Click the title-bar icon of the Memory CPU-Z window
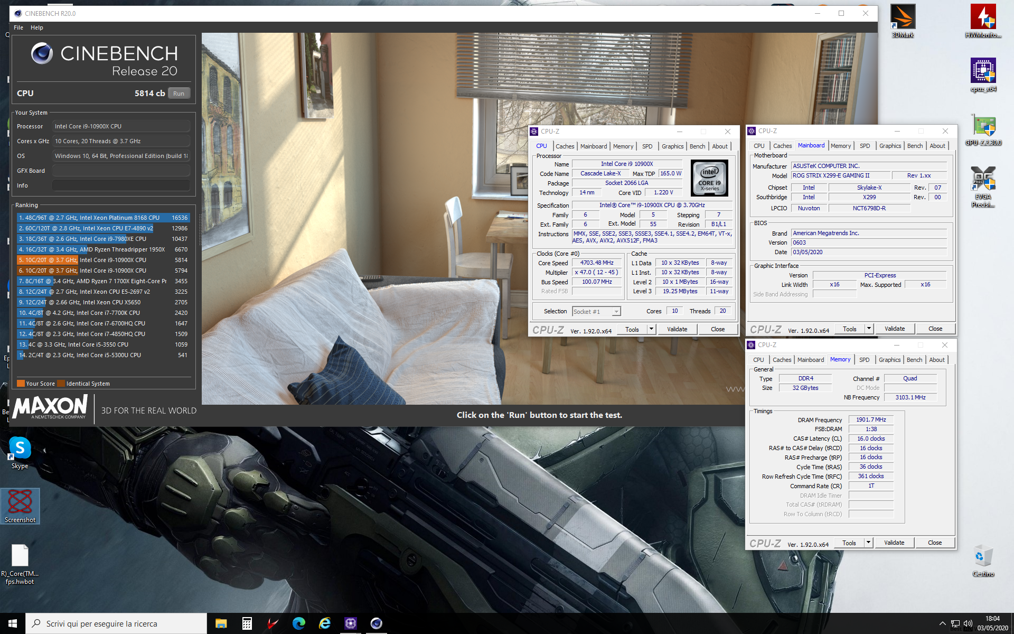 tap(751, 345)
